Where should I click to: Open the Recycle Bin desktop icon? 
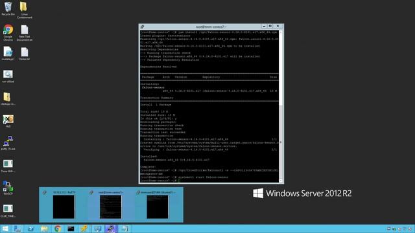pyautogui.click(x=8, y=8)
